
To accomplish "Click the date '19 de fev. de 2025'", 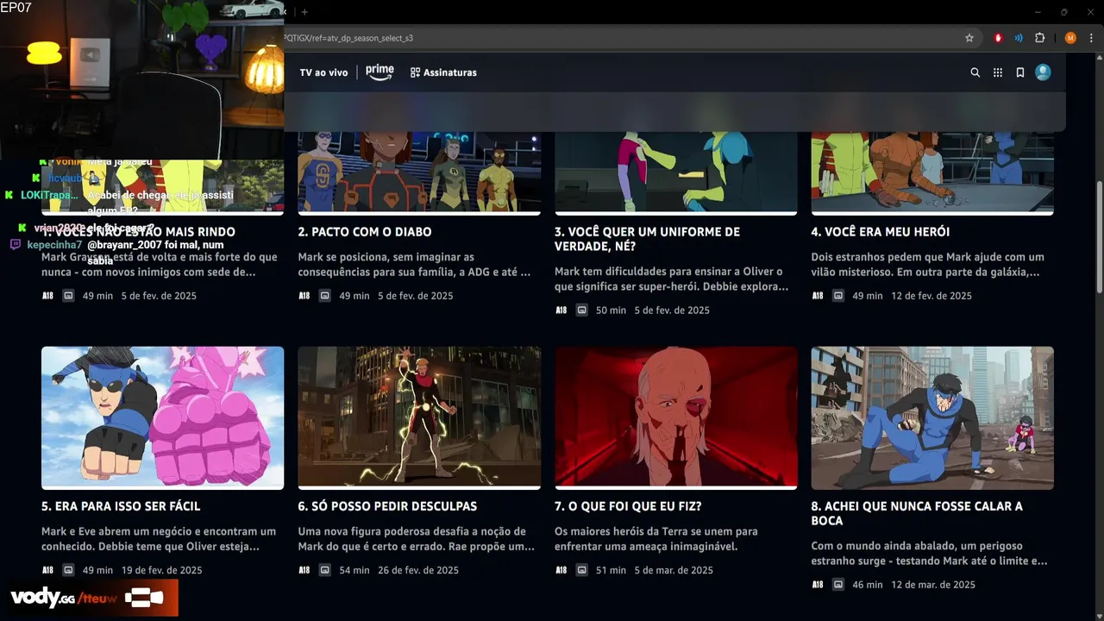I will click(162, 570).
